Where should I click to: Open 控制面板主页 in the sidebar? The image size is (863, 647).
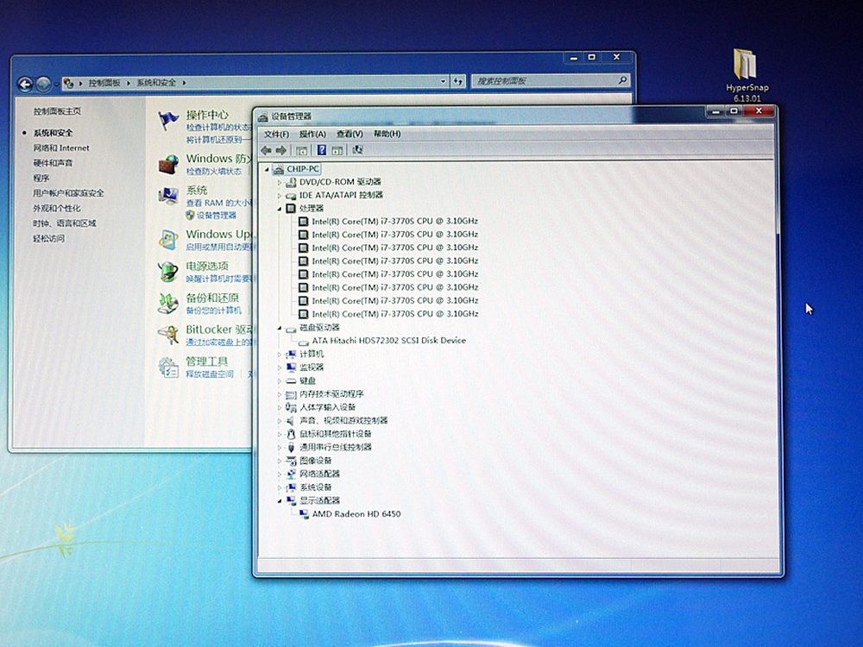point(57,111)
